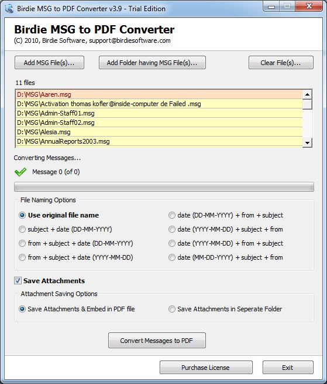
Task: Click Add Folder having MSG File(s) button
Action: [x=152, y=63]
